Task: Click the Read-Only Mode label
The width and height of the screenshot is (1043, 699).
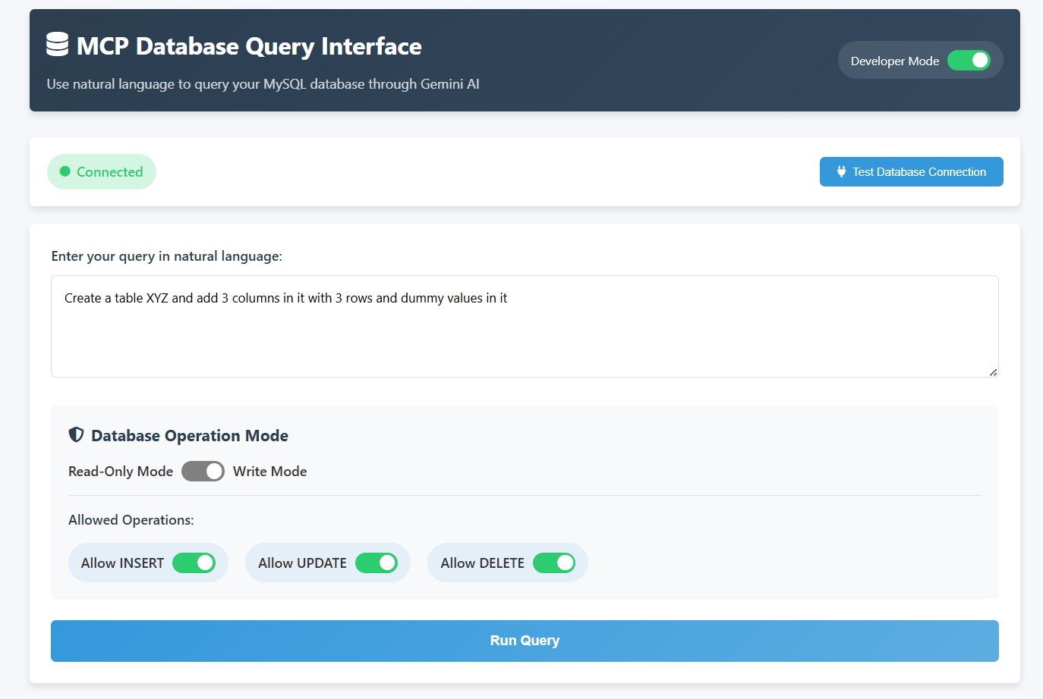Action: 120,471
